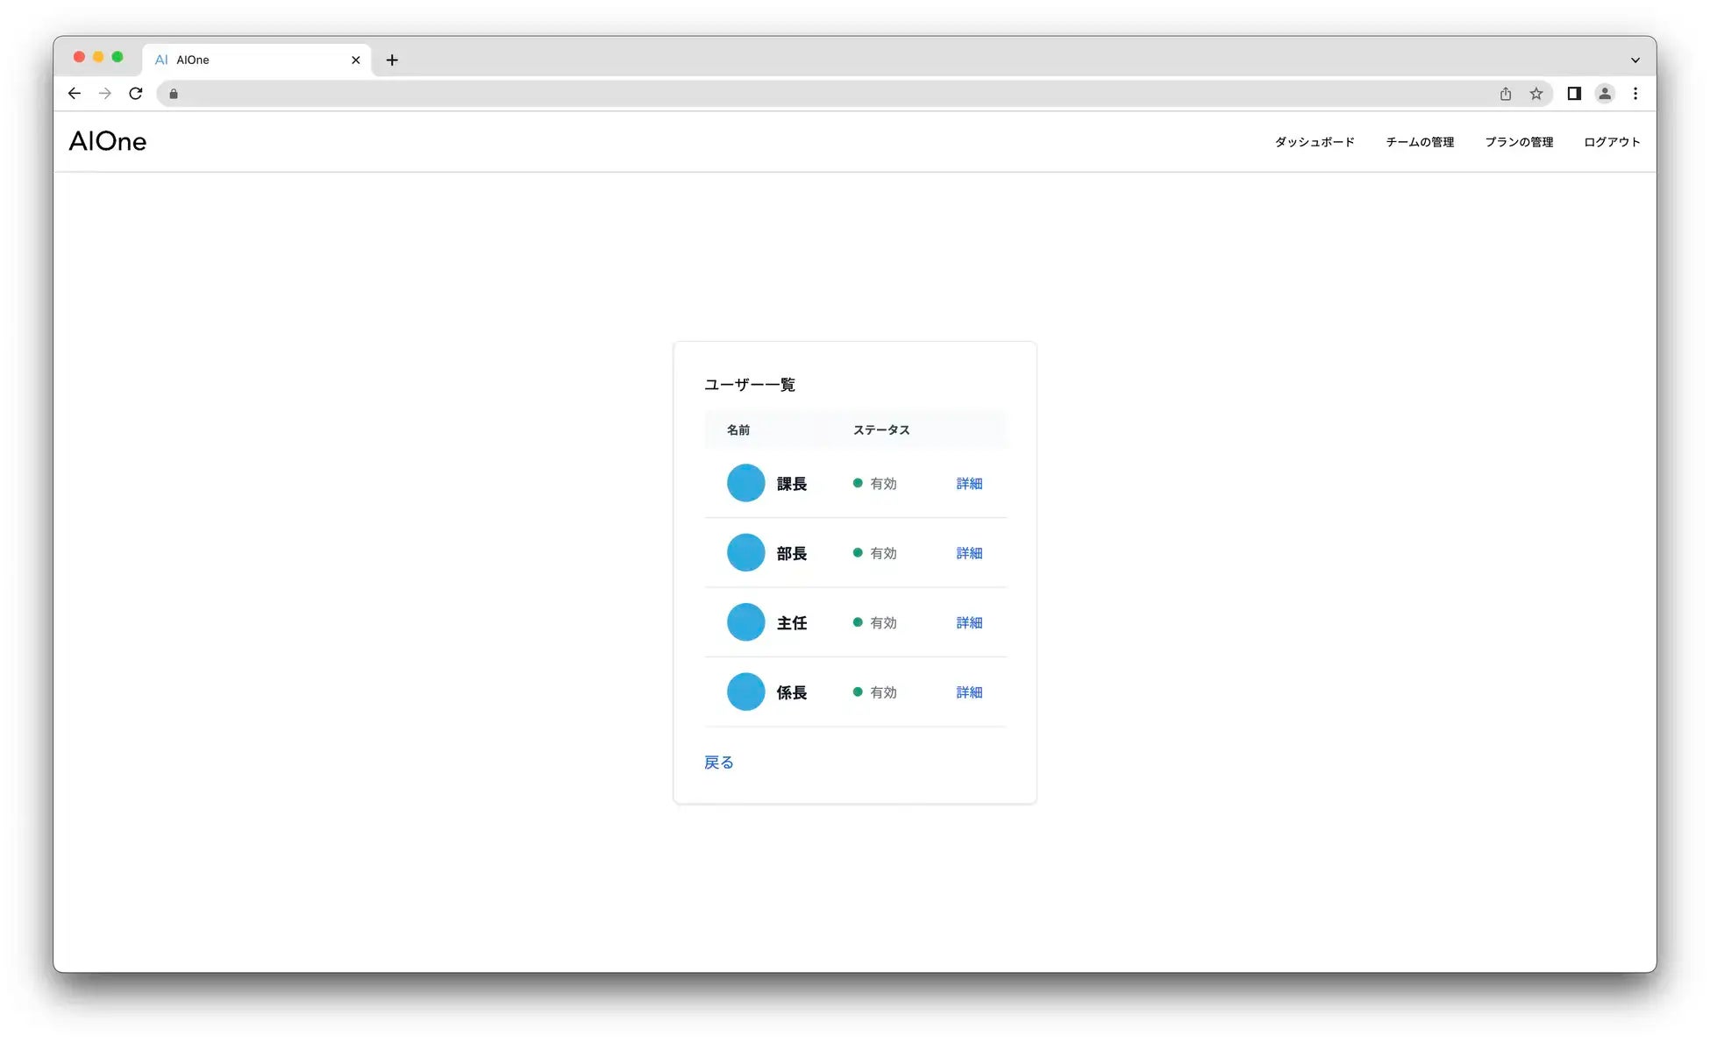The width and height of the screenshot is (1710, 1043).
Task: Open ダッシュボード in the top navigation
Action: pyautogui.click(x=1314, y=142)
